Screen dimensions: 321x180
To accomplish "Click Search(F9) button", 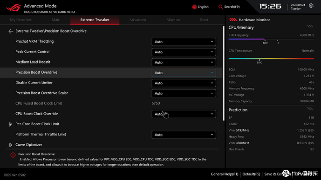I will pos(229,7).
